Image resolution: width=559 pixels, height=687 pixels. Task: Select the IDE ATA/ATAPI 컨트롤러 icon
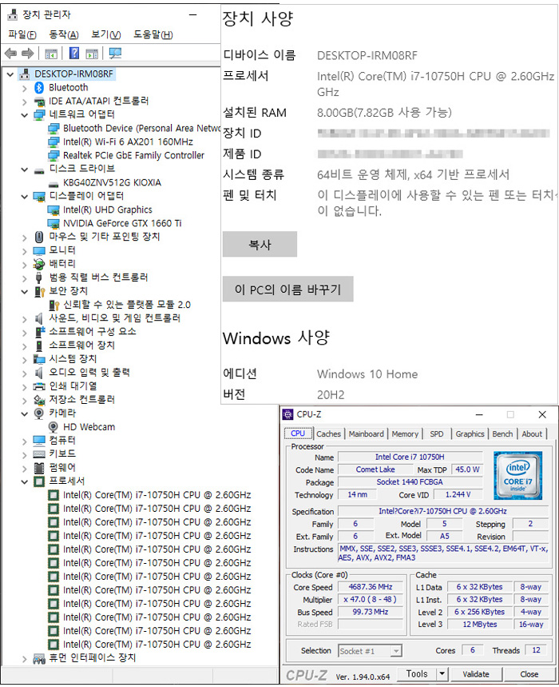39,102
